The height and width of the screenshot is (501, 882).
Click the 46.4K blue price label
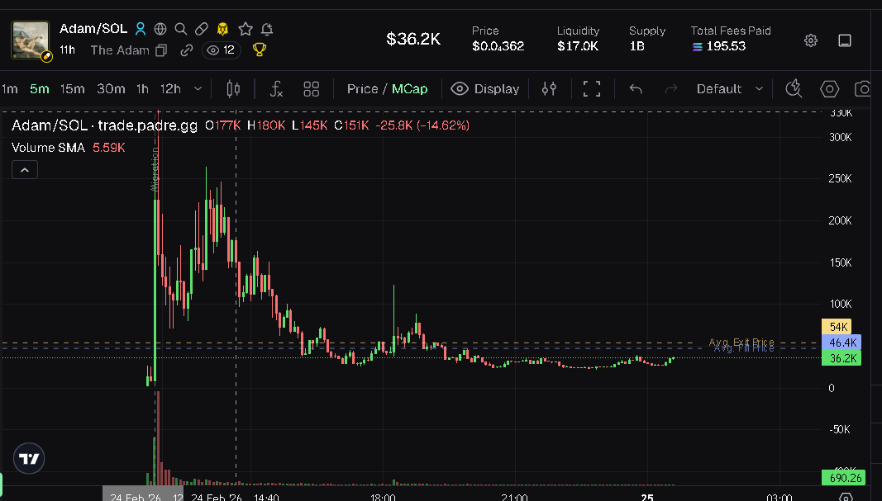841,342
